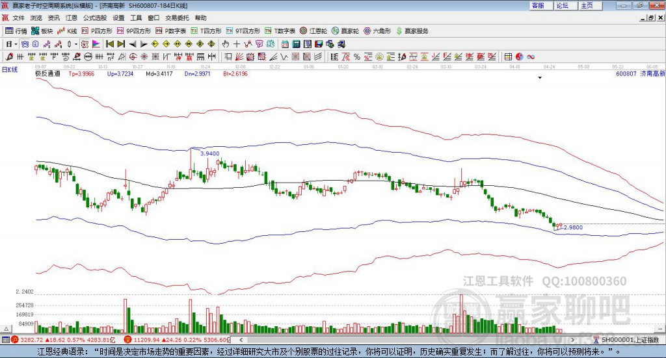Screen dimensions: 666x358
Task: Open the 板块 sector view
Action: [x=42, y=31]
